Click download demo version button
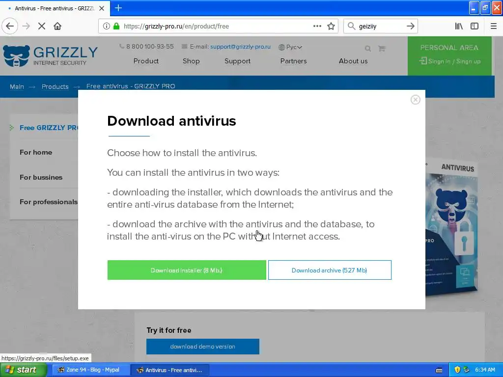This screenshot has width=503, height=377. (x=203, y=347)
